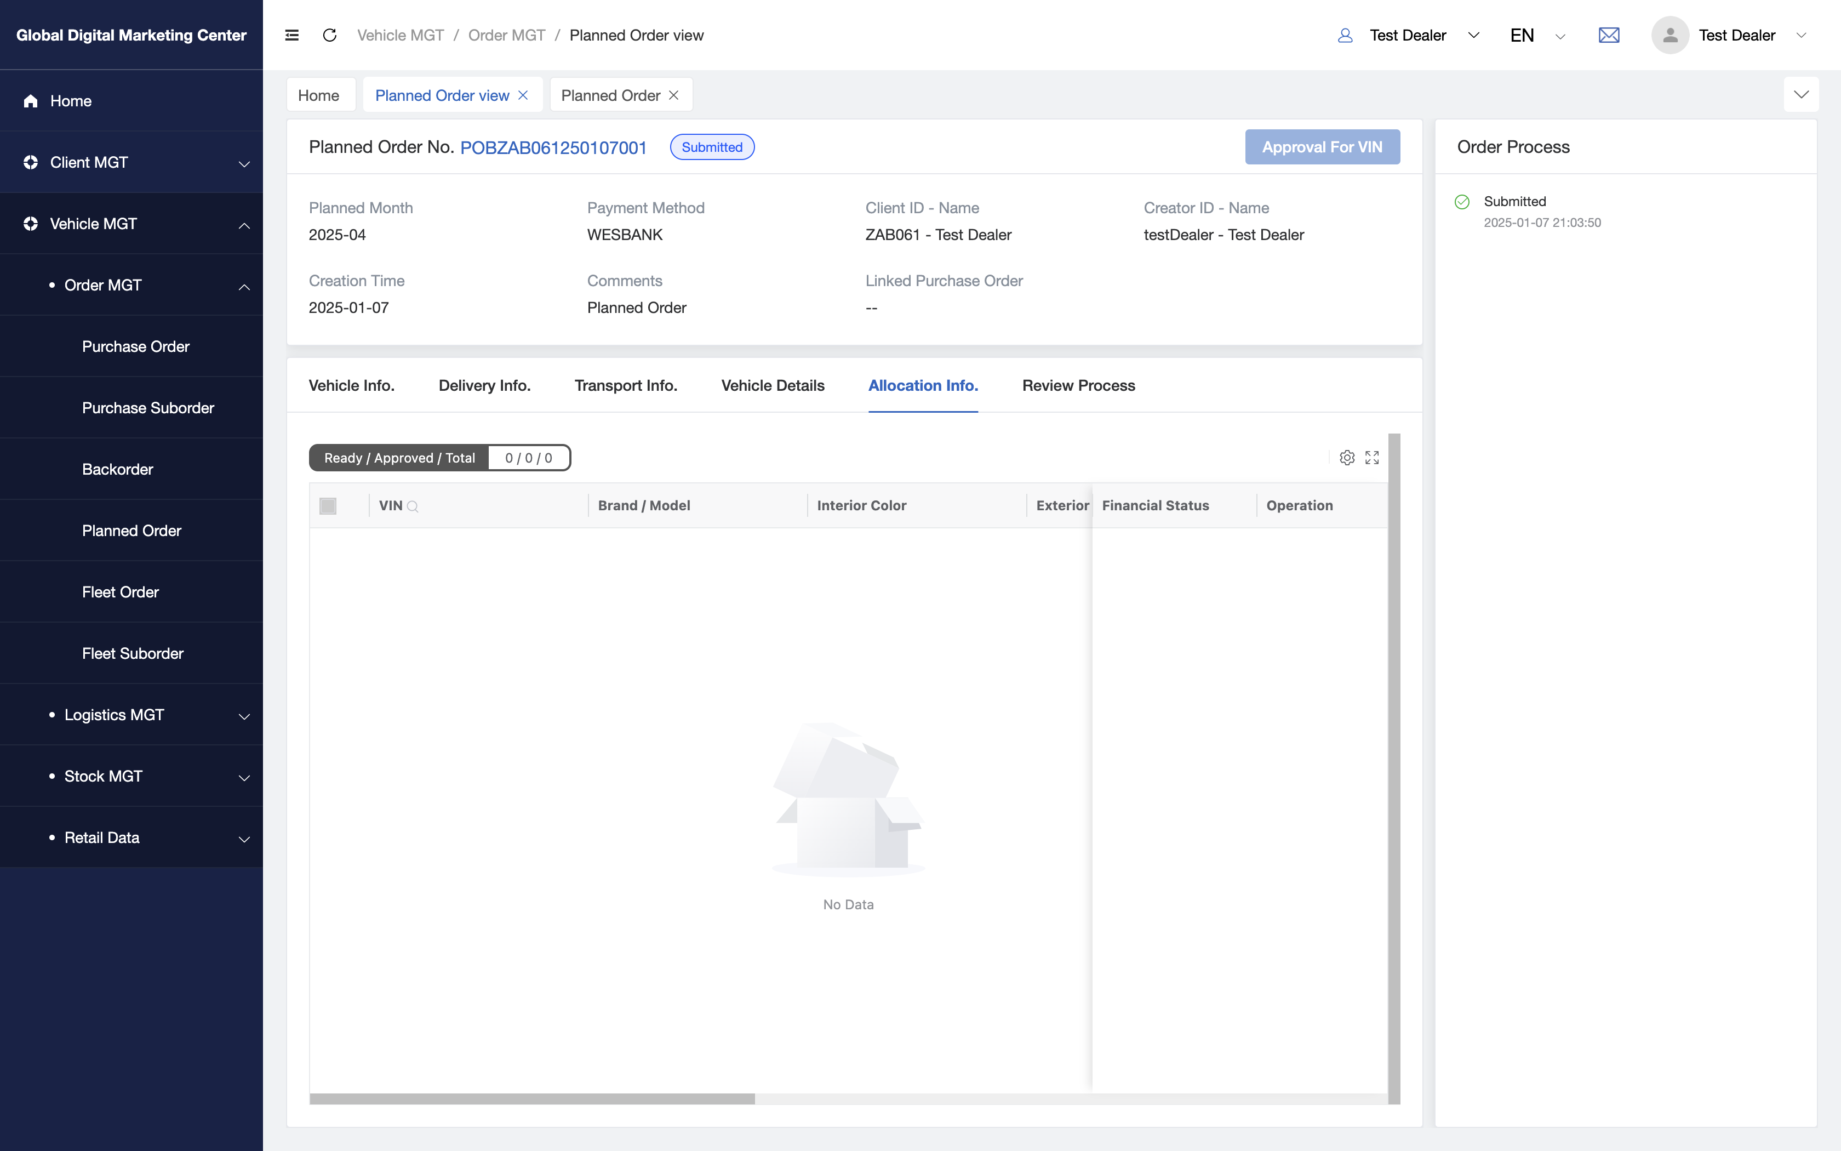Close the Planned Order tab

(673, 95)
